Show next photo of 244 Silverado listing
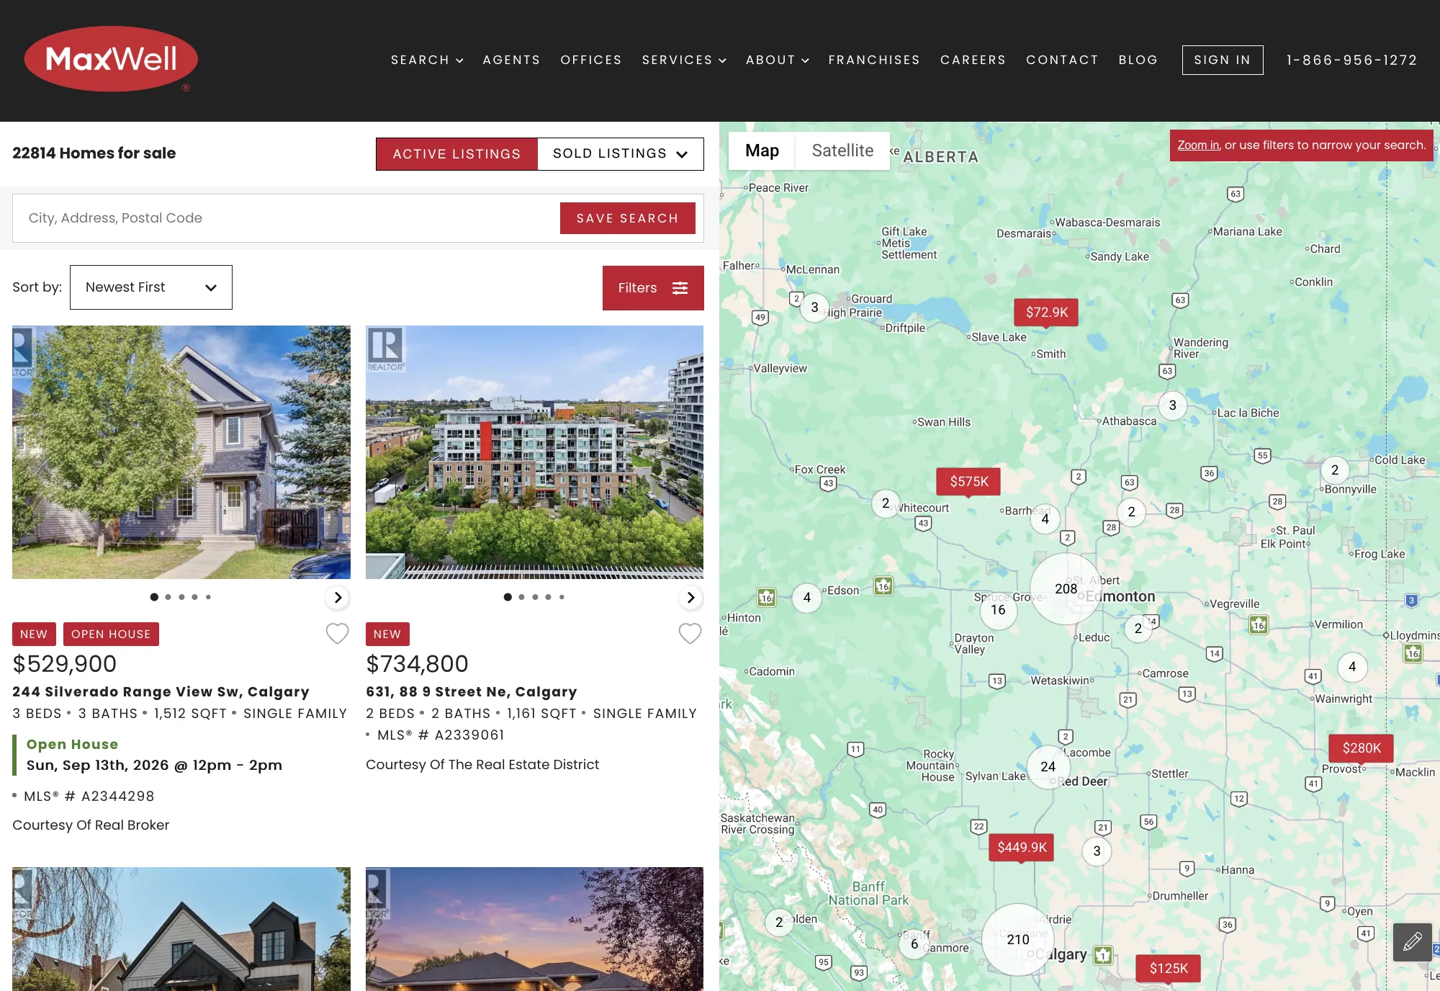The height and width of the screenshot is (991, 1440). point(338,597)
